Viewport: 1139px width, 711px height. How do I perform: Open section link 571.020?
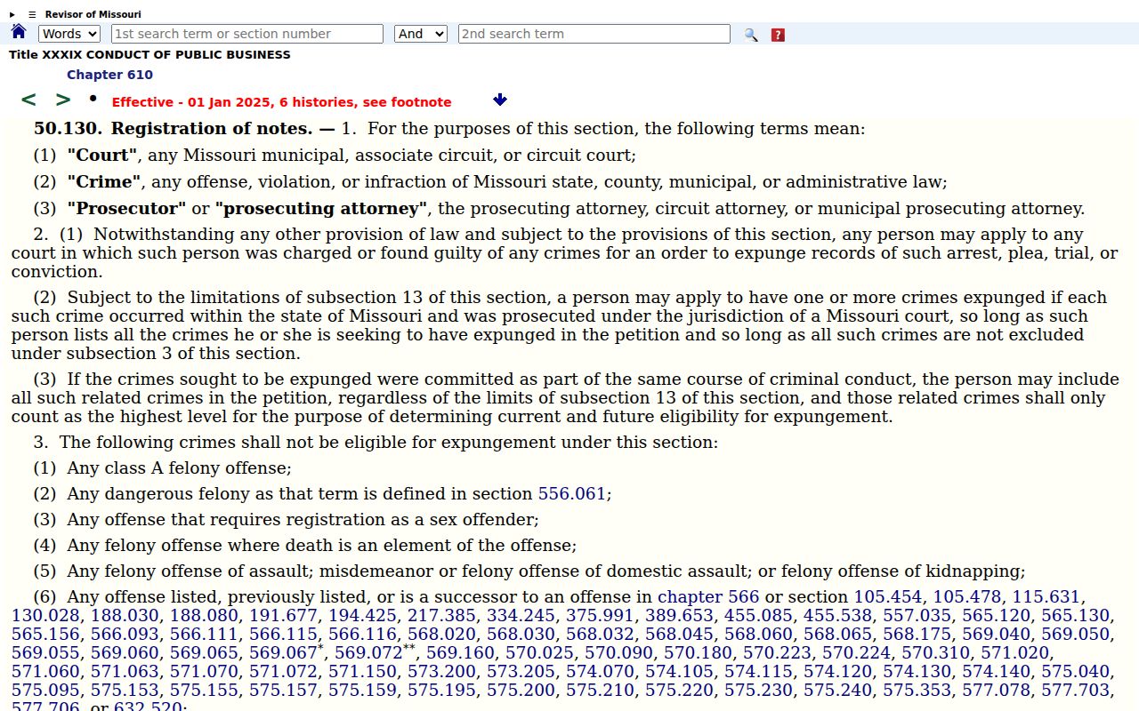1014,652
